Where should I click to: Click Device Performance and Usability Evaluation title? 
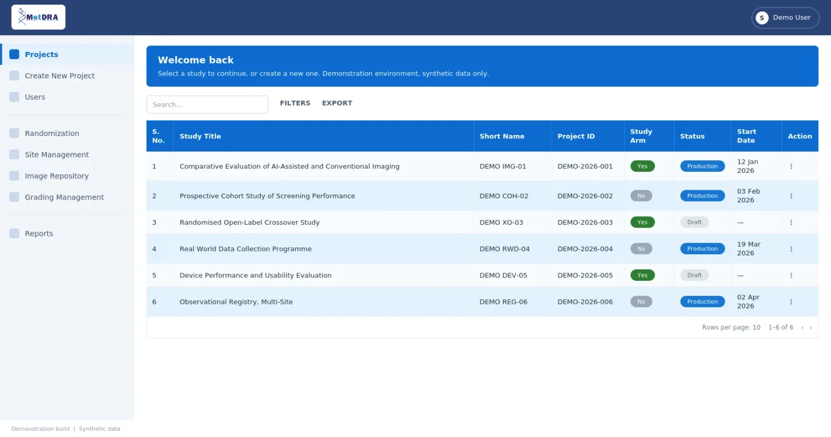pyautogui.click(x=256, y=276)
